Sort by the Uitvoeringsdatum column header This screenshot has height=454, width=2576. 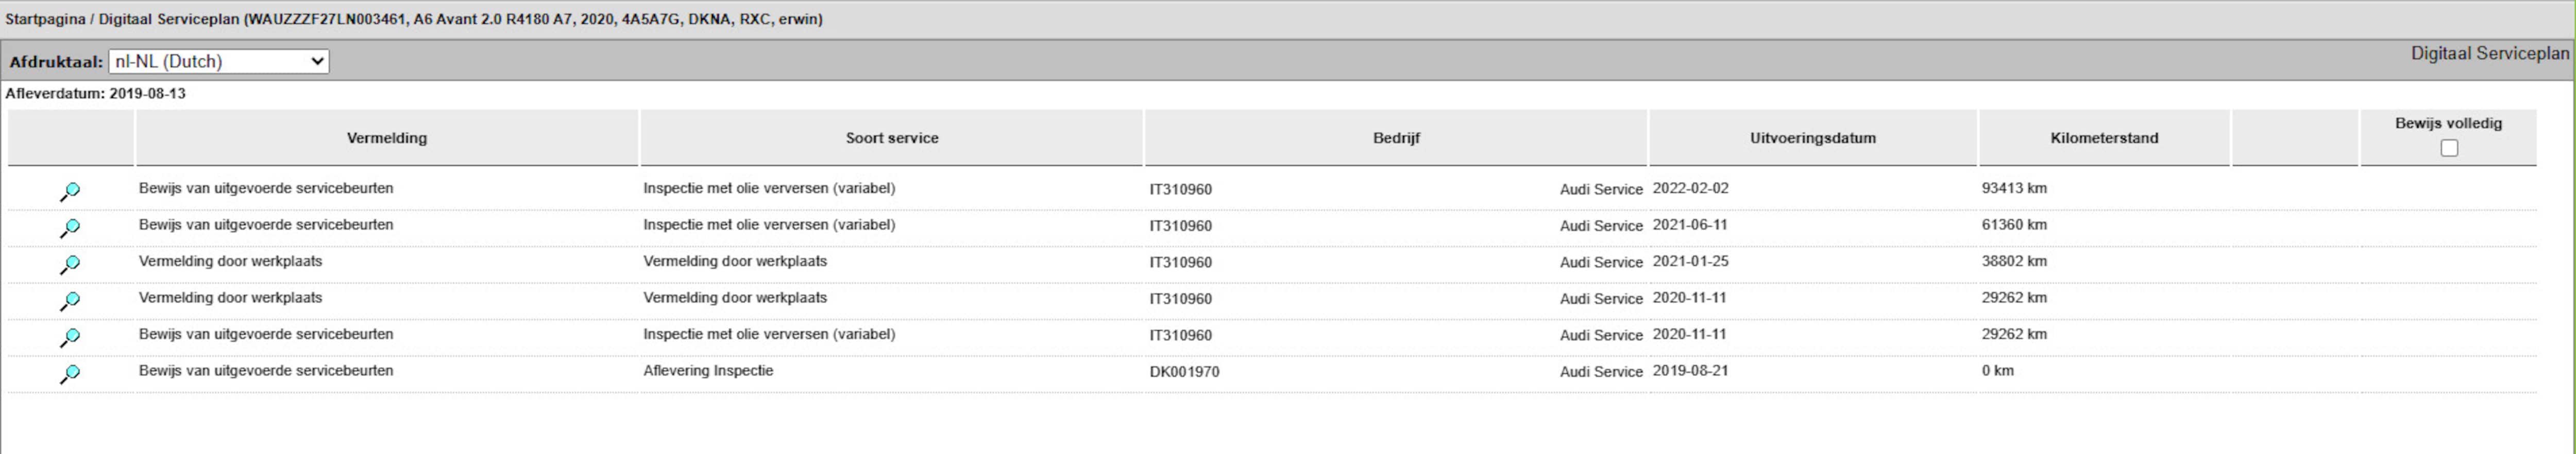click(x=1812, y=138)
